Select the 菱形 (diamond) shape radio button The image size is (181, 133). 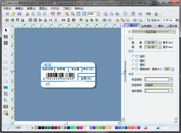(133, 65)
